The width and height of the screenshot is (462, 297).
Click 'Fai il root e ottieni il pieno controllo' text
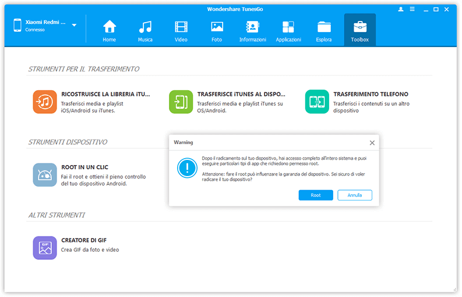pos(104,177)
